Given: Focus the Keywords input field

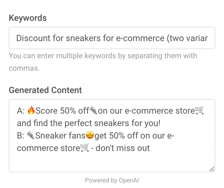Looking at the screenshot, I should pos(112,38).
